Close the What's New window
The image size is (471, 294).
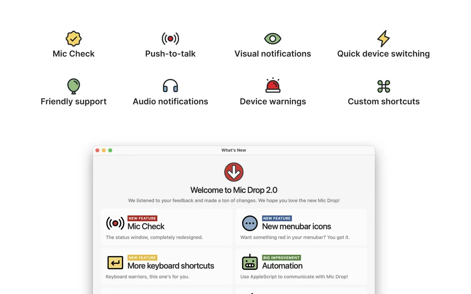pyautogui.click(x=97, y=150)
